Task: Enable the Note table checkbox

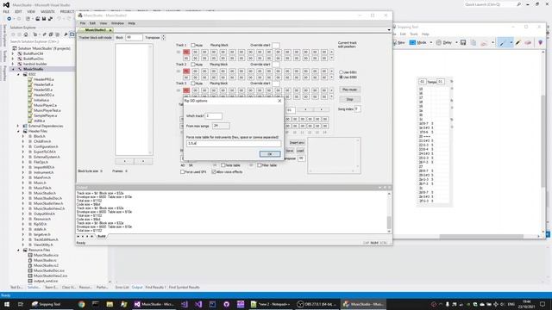Action: [x=223, y=165]
